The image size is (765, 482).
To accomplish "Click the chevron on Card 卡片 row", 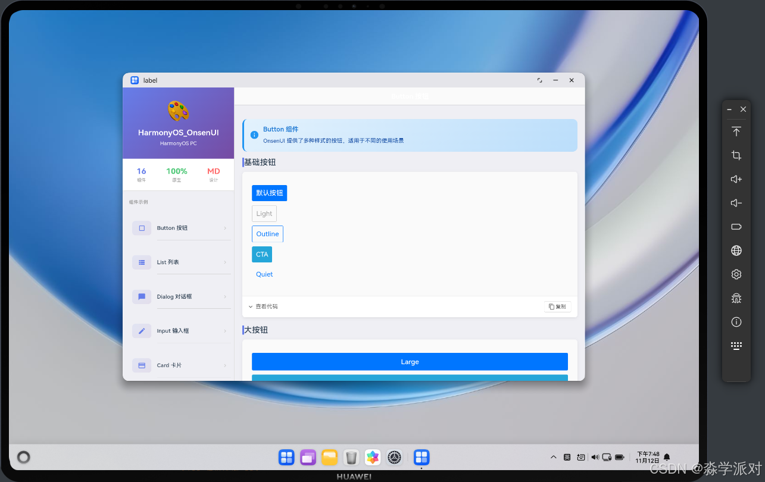I will [225, 365].
